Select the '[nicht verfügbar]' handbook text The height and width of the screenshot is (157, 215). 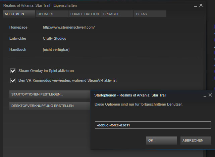point(56,50)
